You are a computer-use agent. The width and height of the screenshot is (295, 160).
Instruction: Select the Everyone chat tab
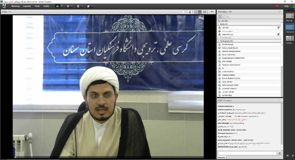tap(221, 158)
